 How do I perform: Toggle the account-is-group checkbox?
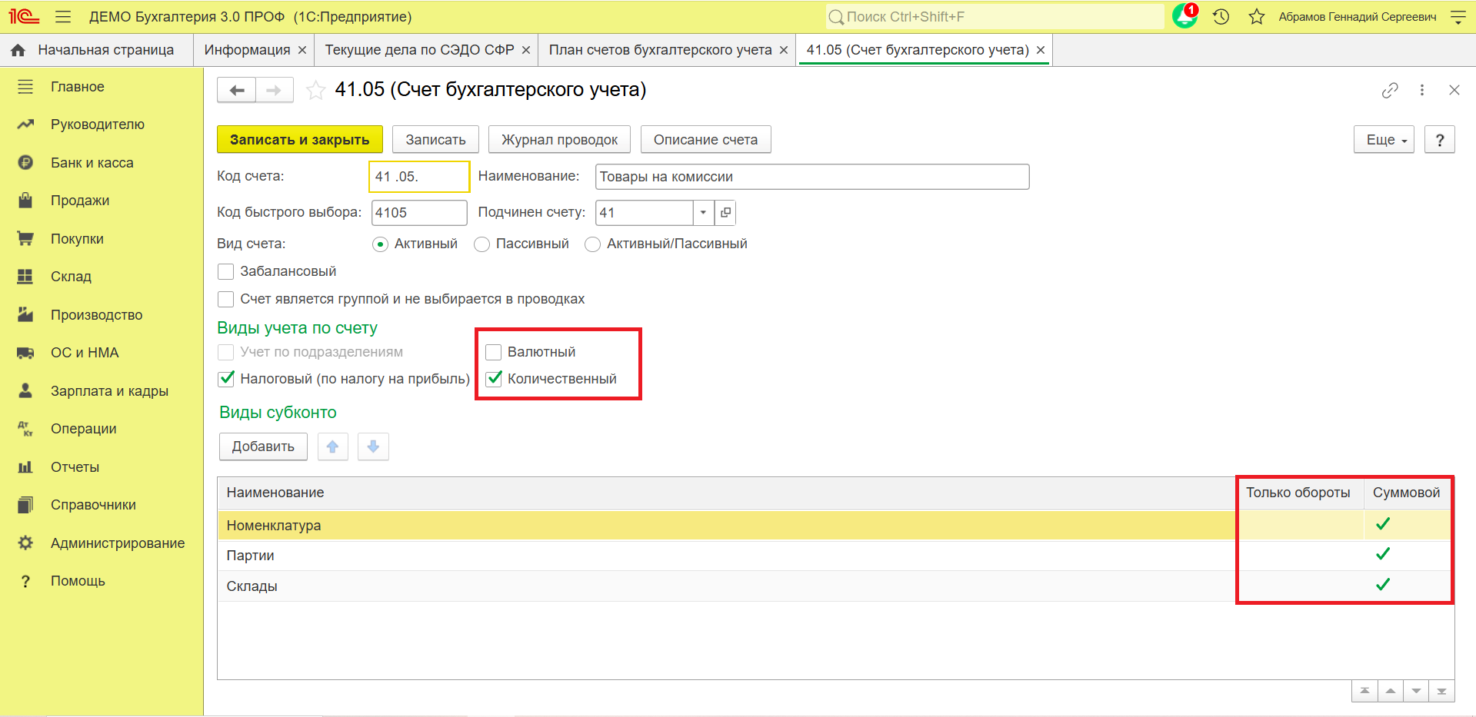(225, 299)
